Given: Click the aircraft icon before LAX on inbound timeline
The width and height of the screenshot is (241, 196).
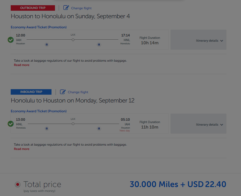Looking at the screenshot, I should (x=47, y=128).
